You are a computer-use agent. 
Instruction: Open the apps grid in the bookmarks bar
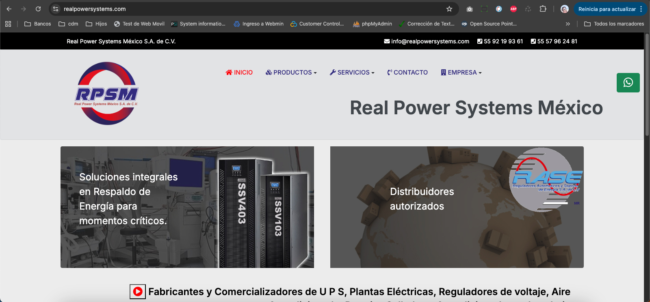tap(8, 24)
